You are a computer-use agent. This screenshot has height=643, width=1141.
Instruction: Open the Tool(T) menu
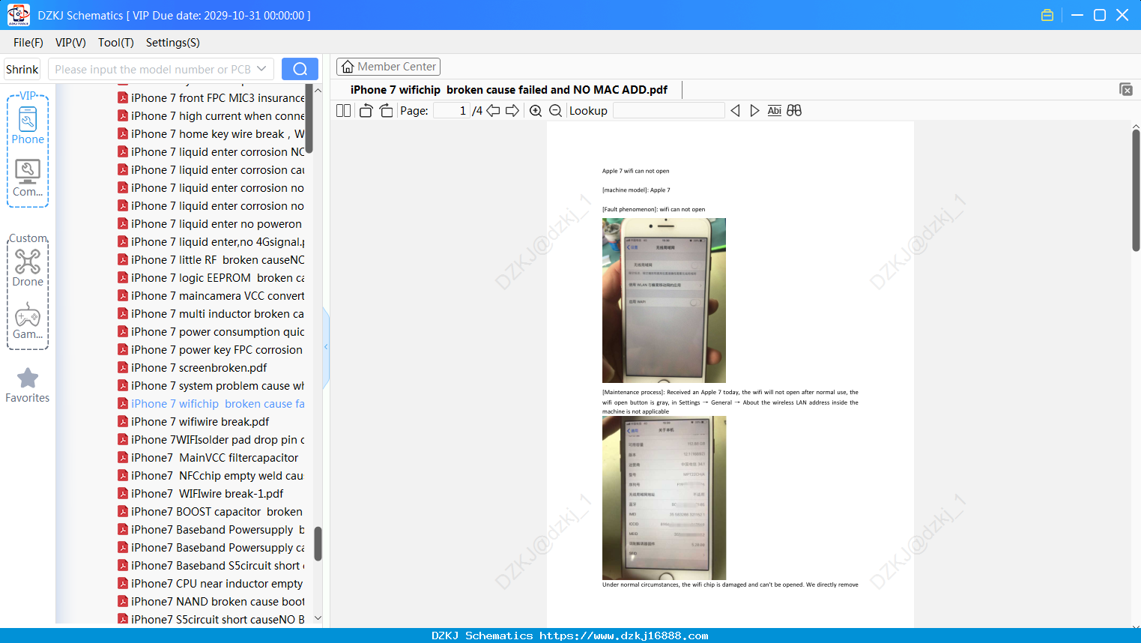116,43
